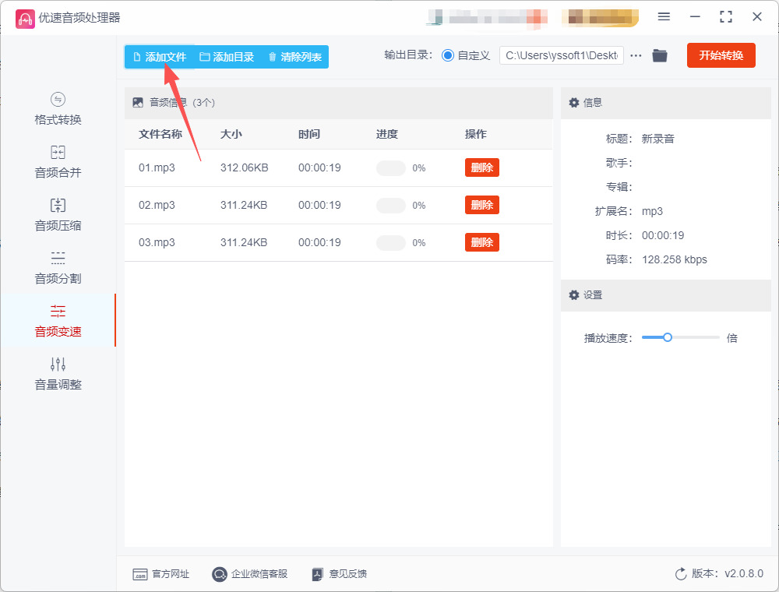Image resolution: width=779 pixels, height=592 pixels.
Task: Select the 音频变速 speed change tool
Action: 58,321
